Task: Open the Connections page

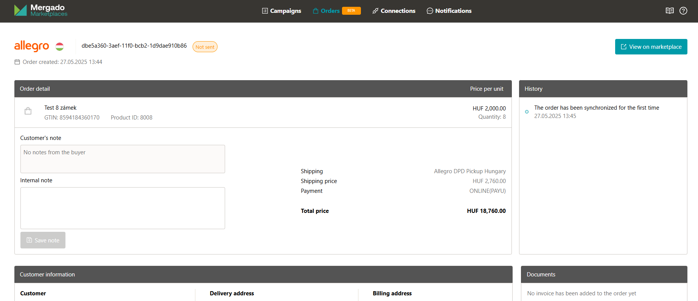Action: [x=394, y=11]
